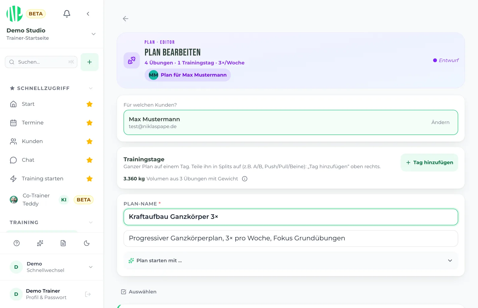Click Ändern to change the customer
This screenshot has height=308, width=478.
440,122
